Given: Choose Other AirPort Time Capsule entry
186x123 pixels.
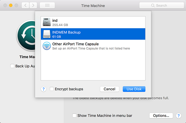Looking at the screenshot, I should pos(93,46).
